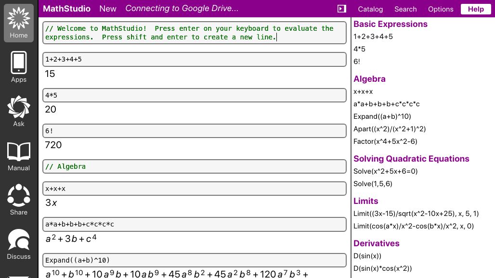Select help example 4*5

click(x=359, y=49)
